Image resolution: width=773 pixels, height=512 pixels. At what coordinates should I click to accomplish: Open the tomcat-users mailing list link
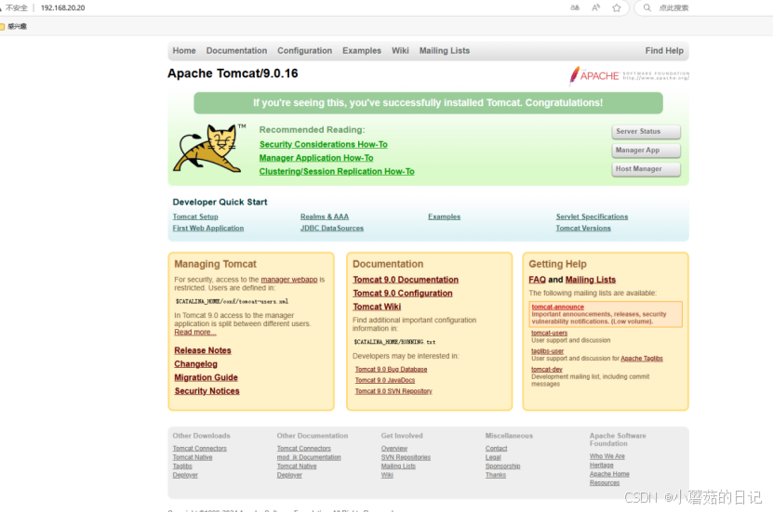coord(549,333)
